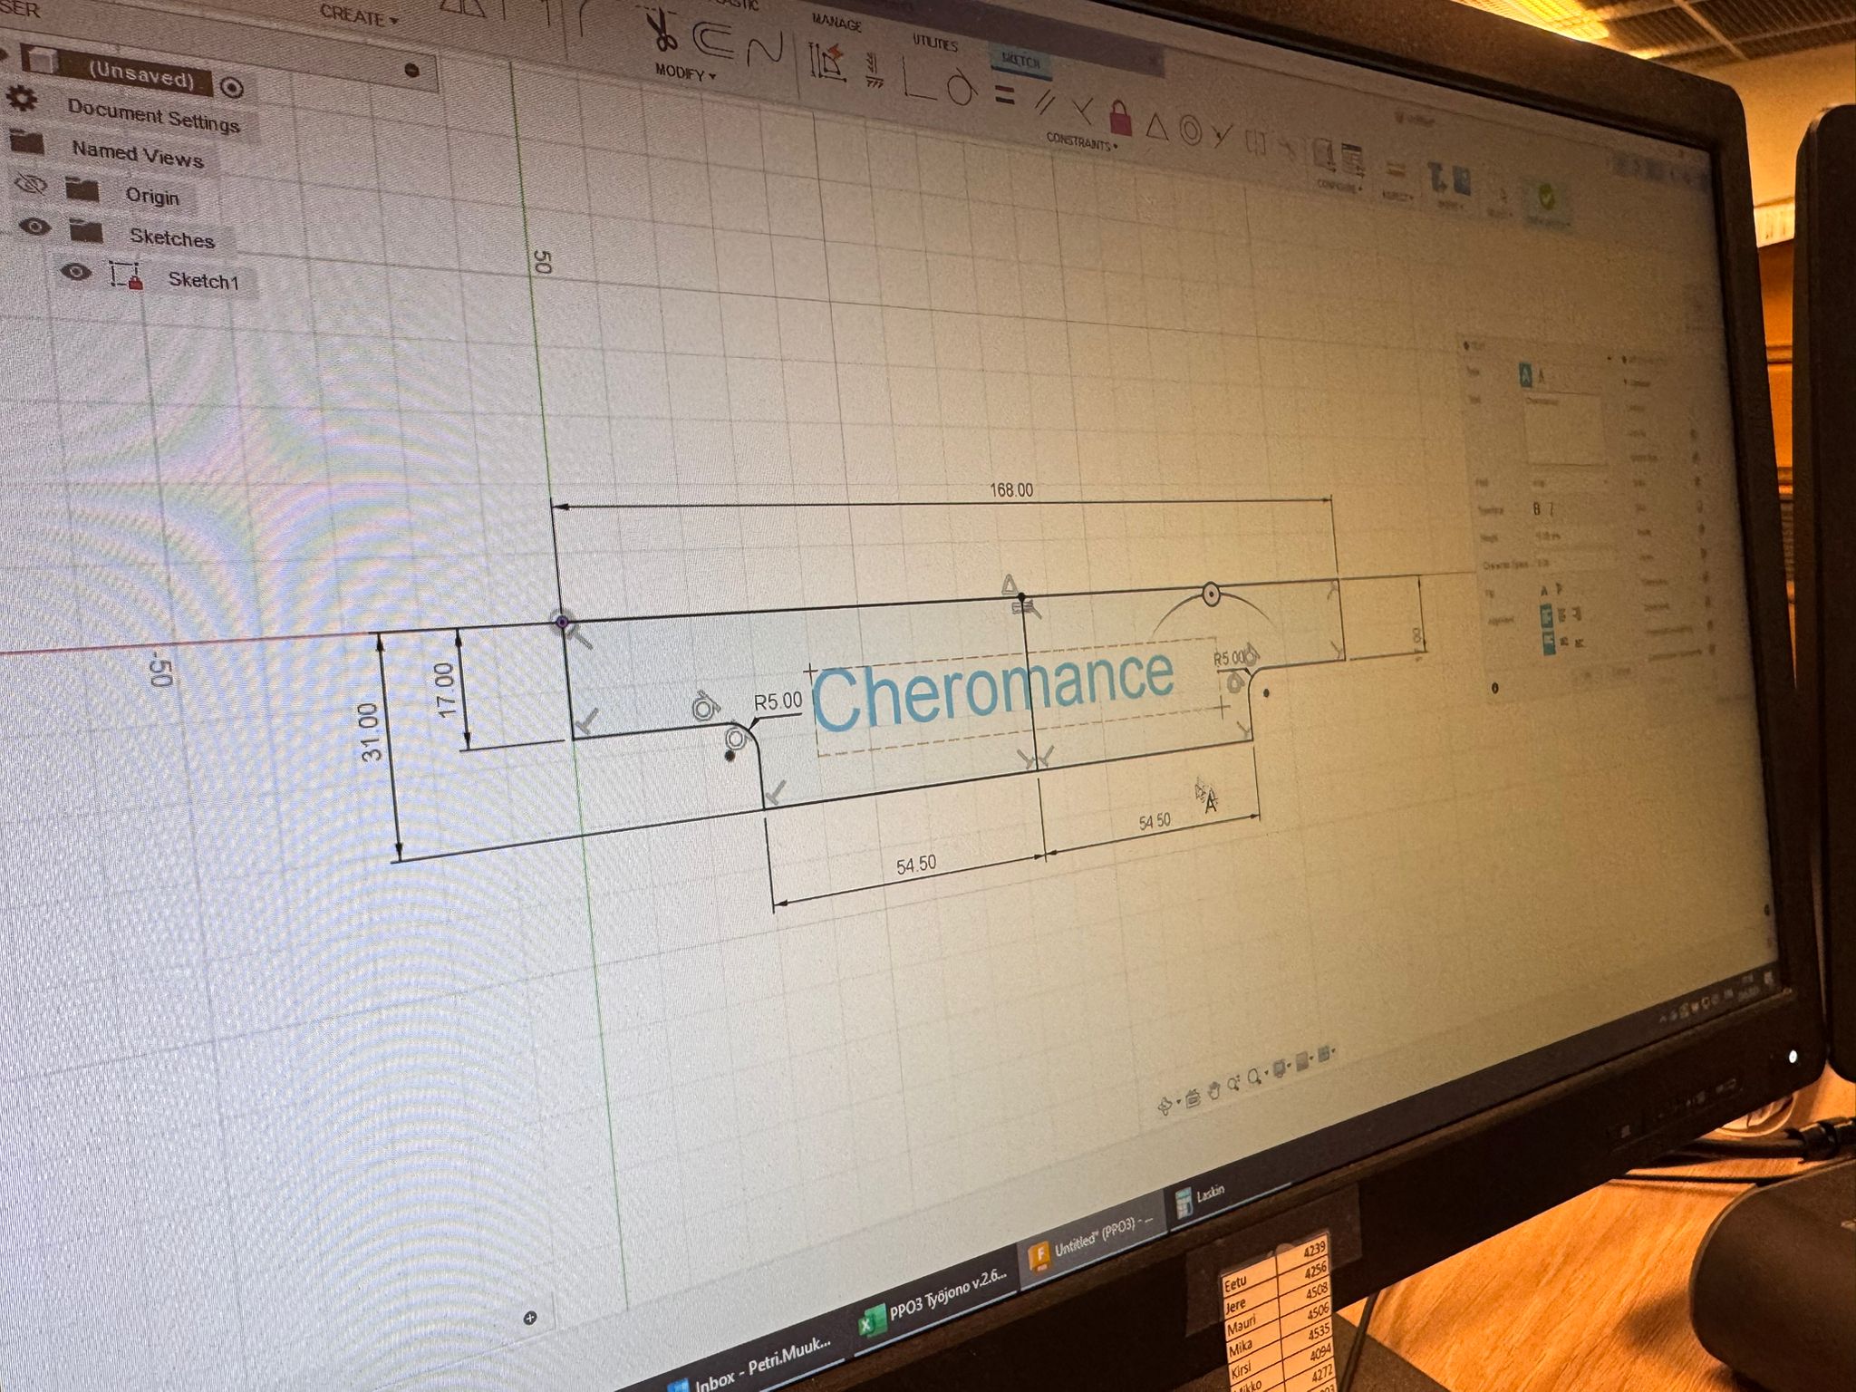This screenshot has height=1392, width=1856.
Task: Apply the Concentric constraint
Action: [x=1191, y=131]
